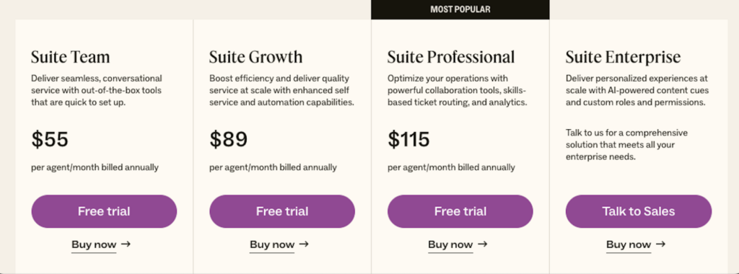Click the arrow icon beside Suite Growth Buy now
The image size is (739, 274).
304,244
